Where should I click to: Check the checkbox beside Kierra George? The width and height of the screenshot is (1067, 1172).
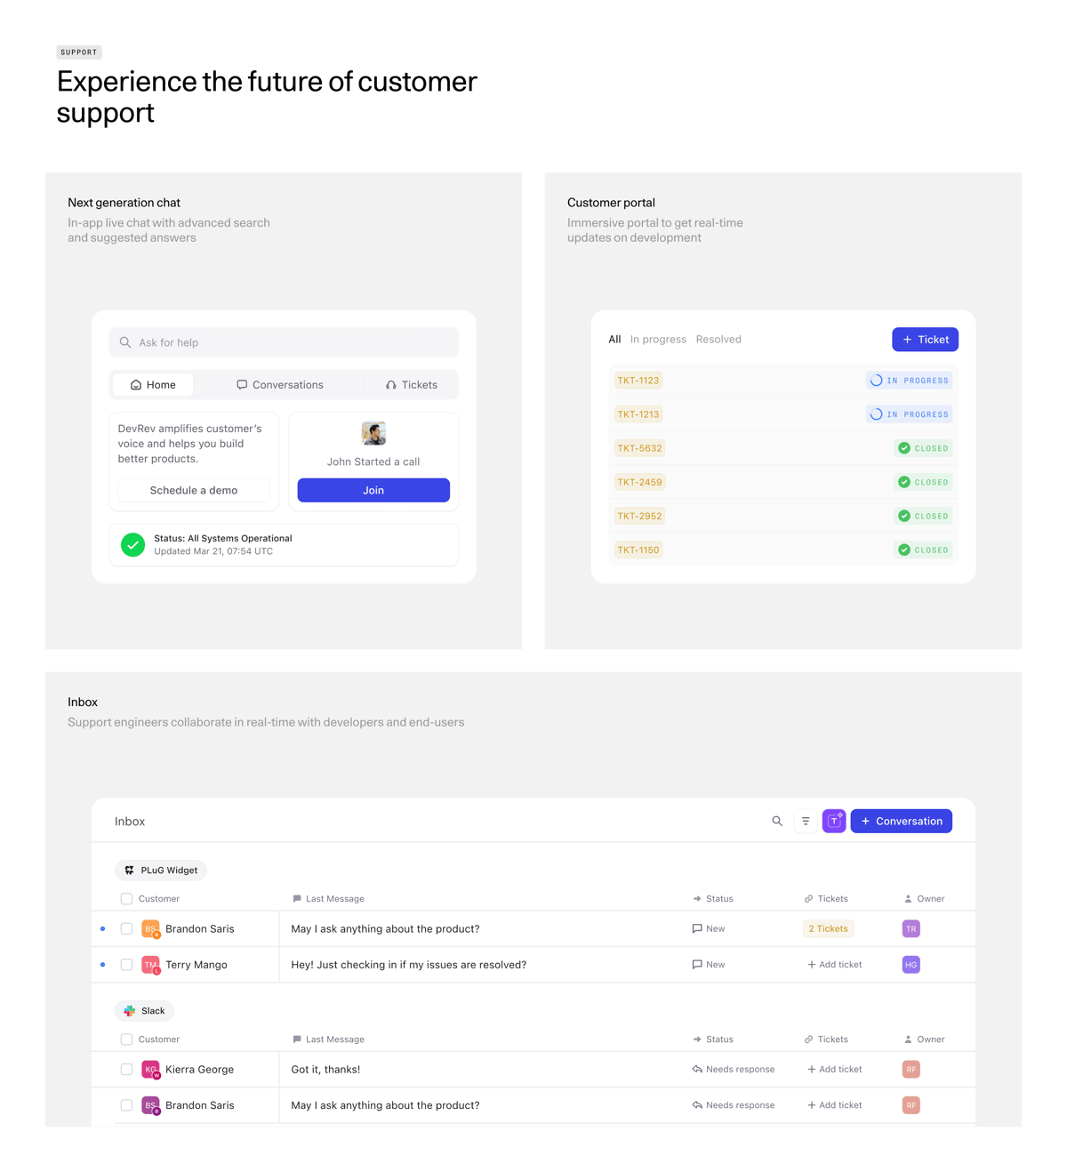point(126,1069)
